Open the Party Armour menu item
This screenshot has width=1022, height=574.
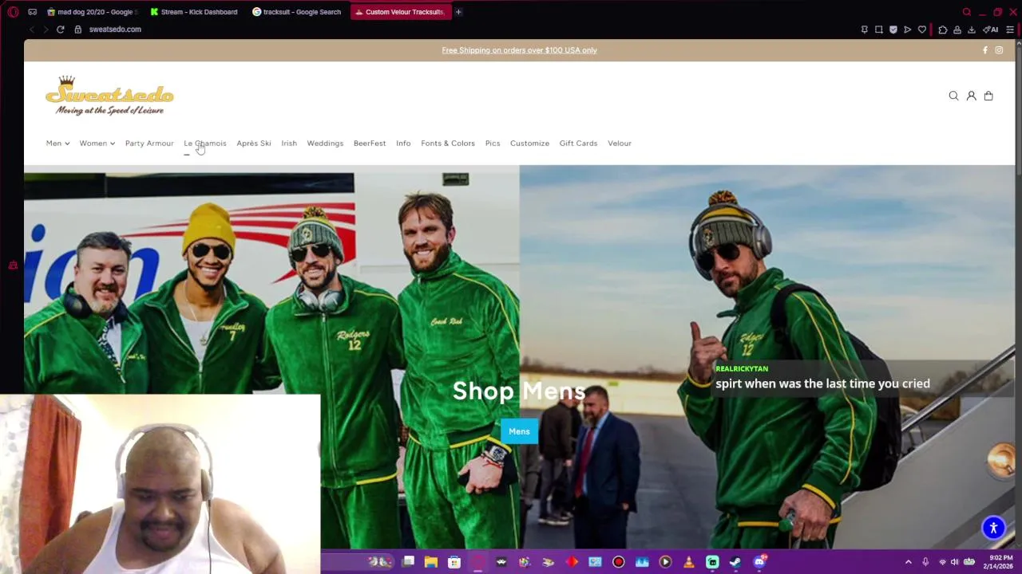(x=149, y=143)
